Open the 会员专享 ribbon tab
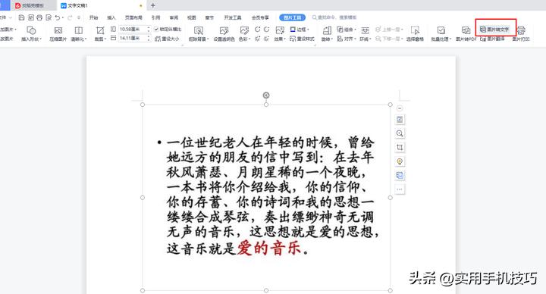Screen dimensions: 546x294 (x=260, y=17)
